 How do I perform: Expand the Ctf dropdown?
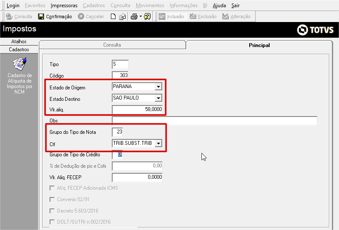click(158, 144)
